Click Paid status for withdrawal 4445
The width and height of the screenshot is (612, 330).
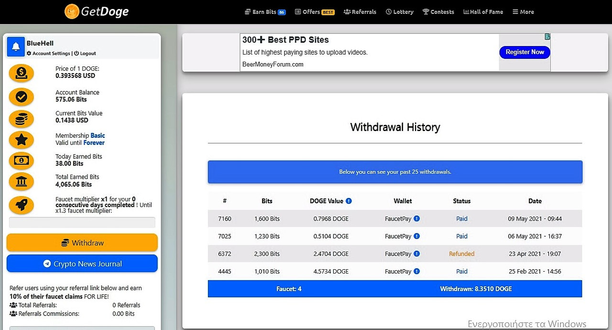coord(462,271)
